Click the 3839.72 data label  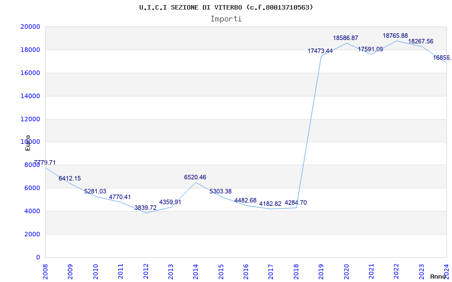146,208
